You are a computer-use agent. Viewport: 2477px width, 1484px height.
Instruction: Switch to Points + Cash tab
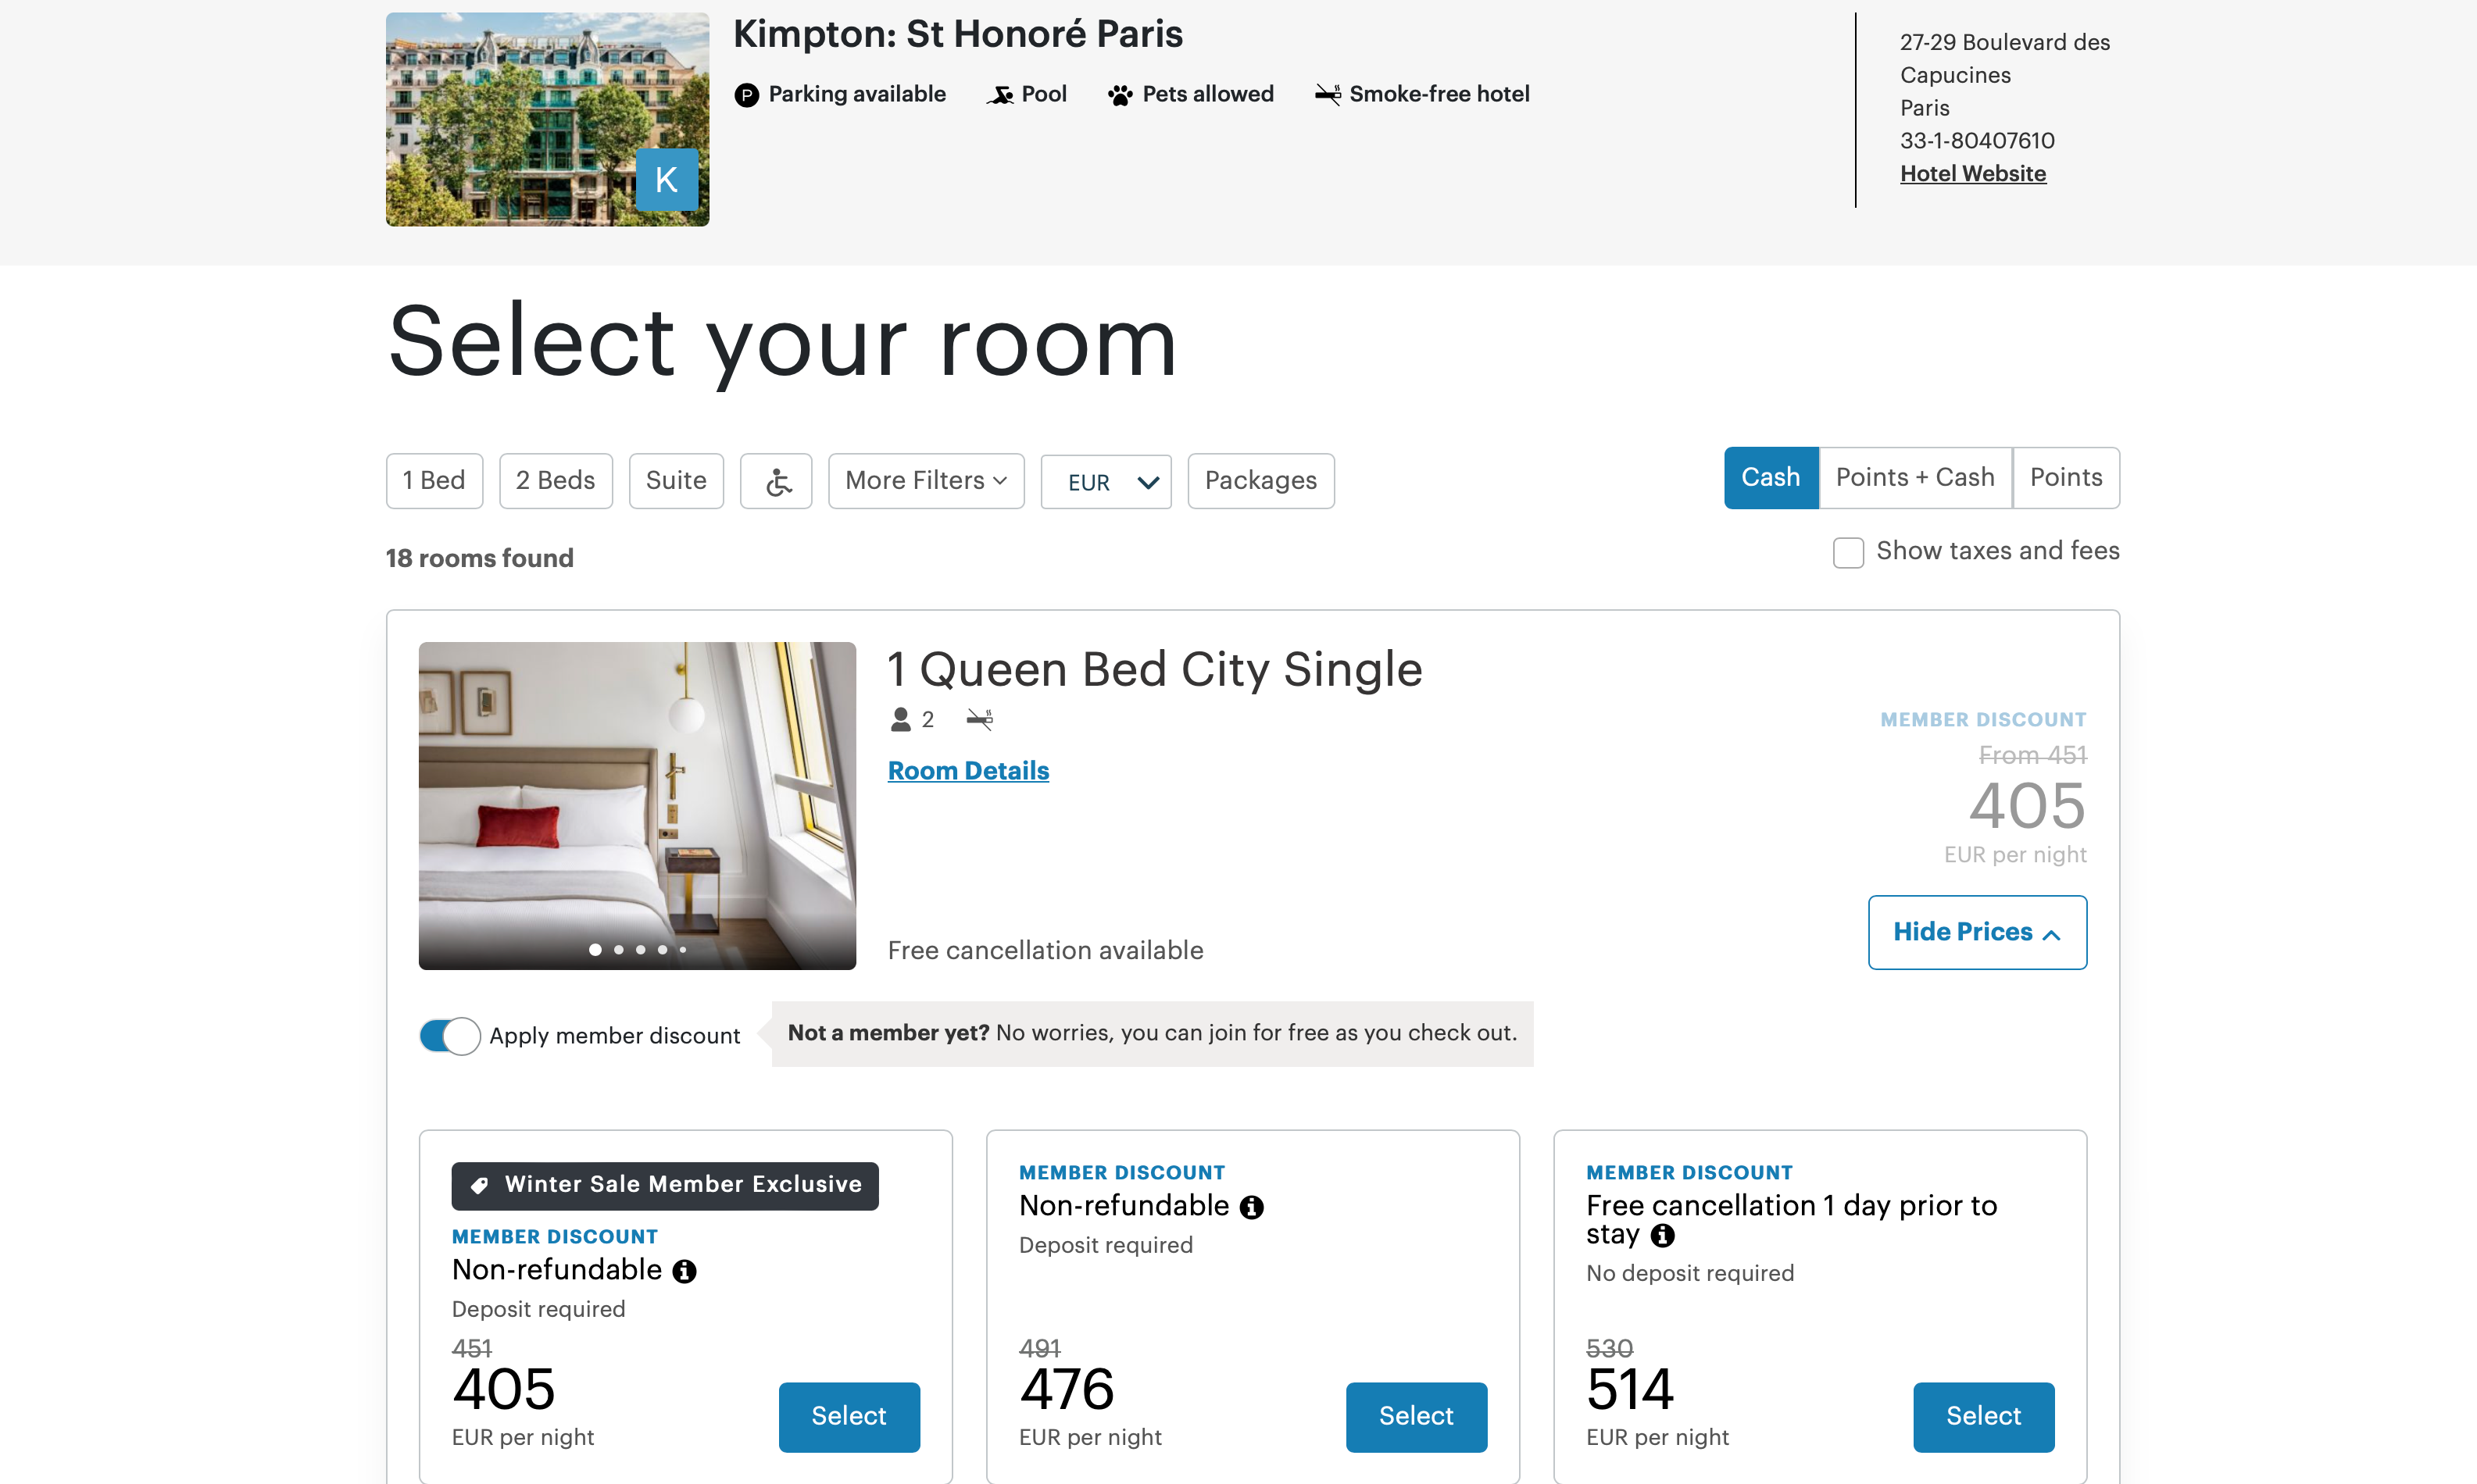(1914, 478)
